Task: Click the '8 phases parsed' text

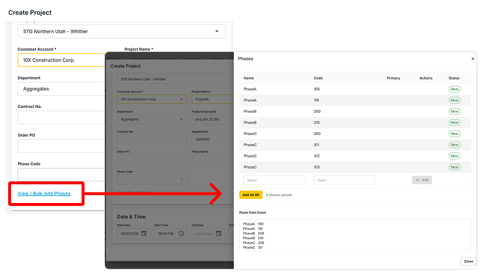Action: (x=279, y=195)
